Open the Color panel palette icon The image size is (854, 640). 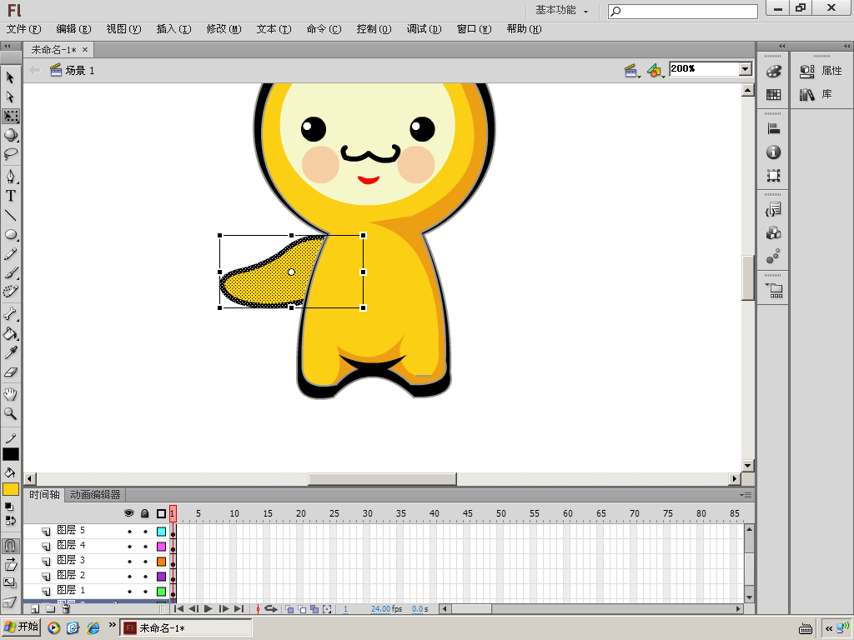773,72
